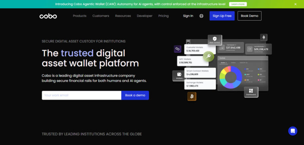Click the green key circle icon
Image resolution: width=304 pixels, height=145 pixels.
209,56
